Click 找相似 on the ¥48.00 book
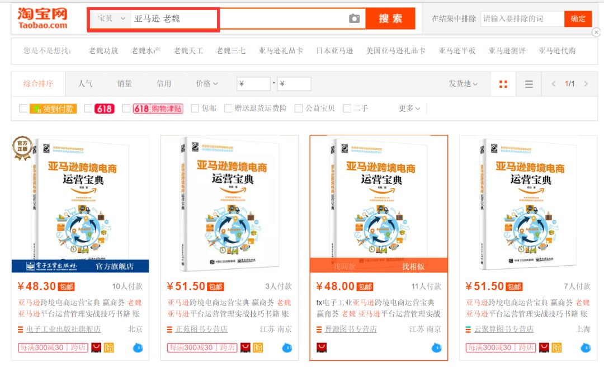Image resolution: width=604 pixels, height=368 pixels. click(413, 267)
